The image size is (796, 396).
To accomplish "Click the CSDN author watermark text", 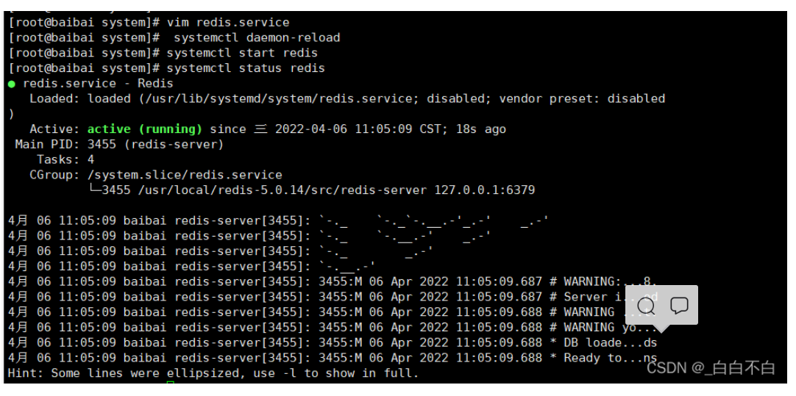I will click(x=711, y=367).
